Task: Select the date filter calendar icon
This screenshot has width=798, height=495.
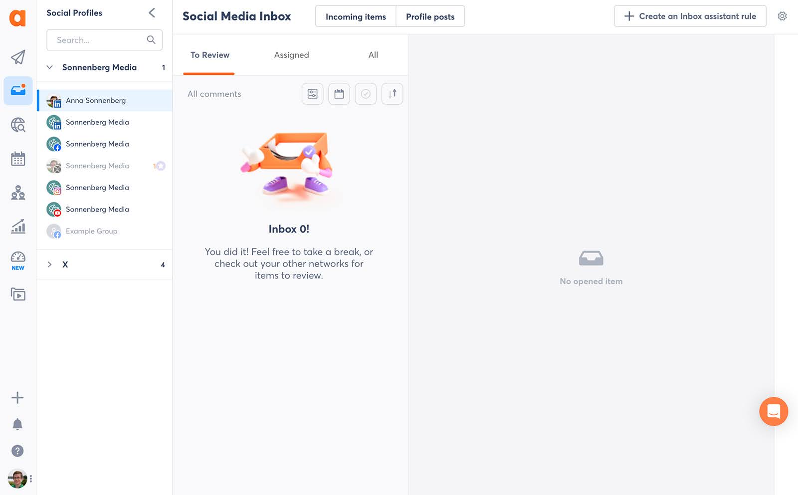Action: (x=339, y=93)
